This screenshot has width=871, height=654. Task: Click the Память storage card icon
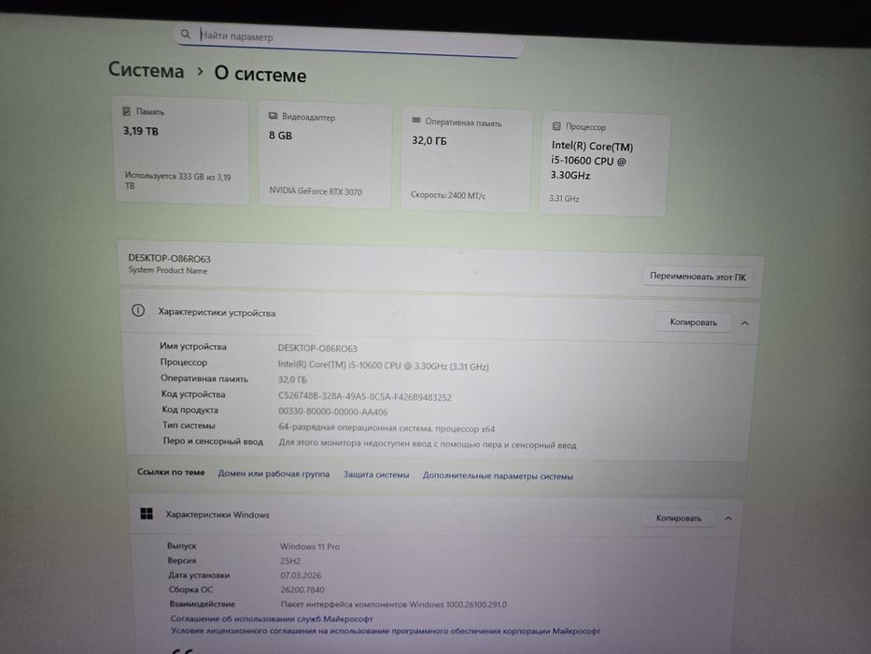[127, 111]
